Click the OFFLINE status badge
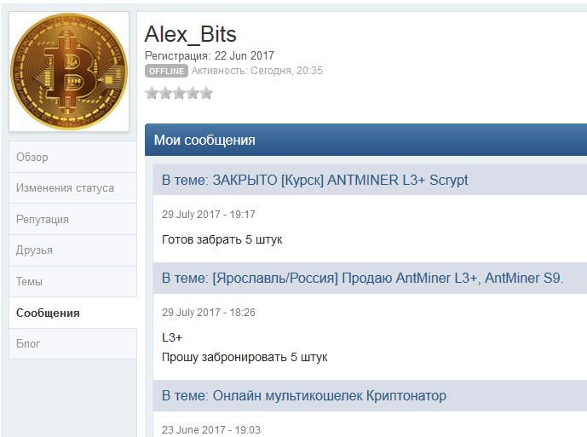This screenshot has width=587, height=437. click(x=166, y=72)
